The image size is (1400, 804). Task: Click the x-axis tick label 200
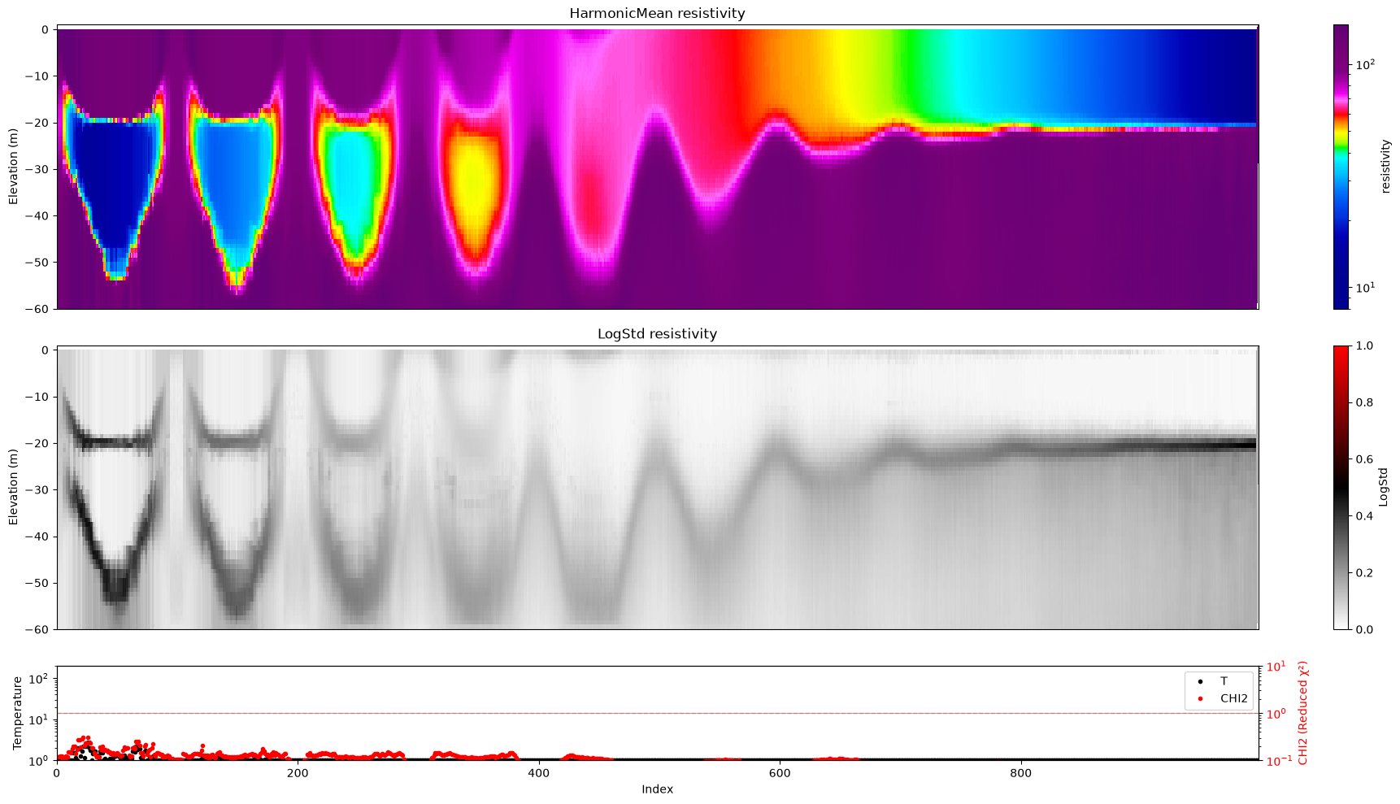[298, 773]
